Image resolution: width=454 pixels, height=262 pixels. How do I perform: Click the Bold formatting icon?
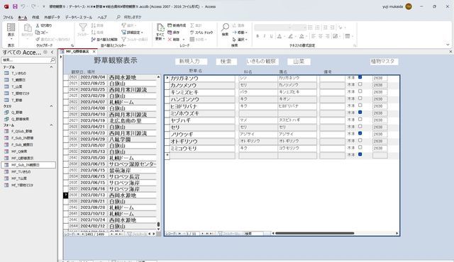point(258,36)
